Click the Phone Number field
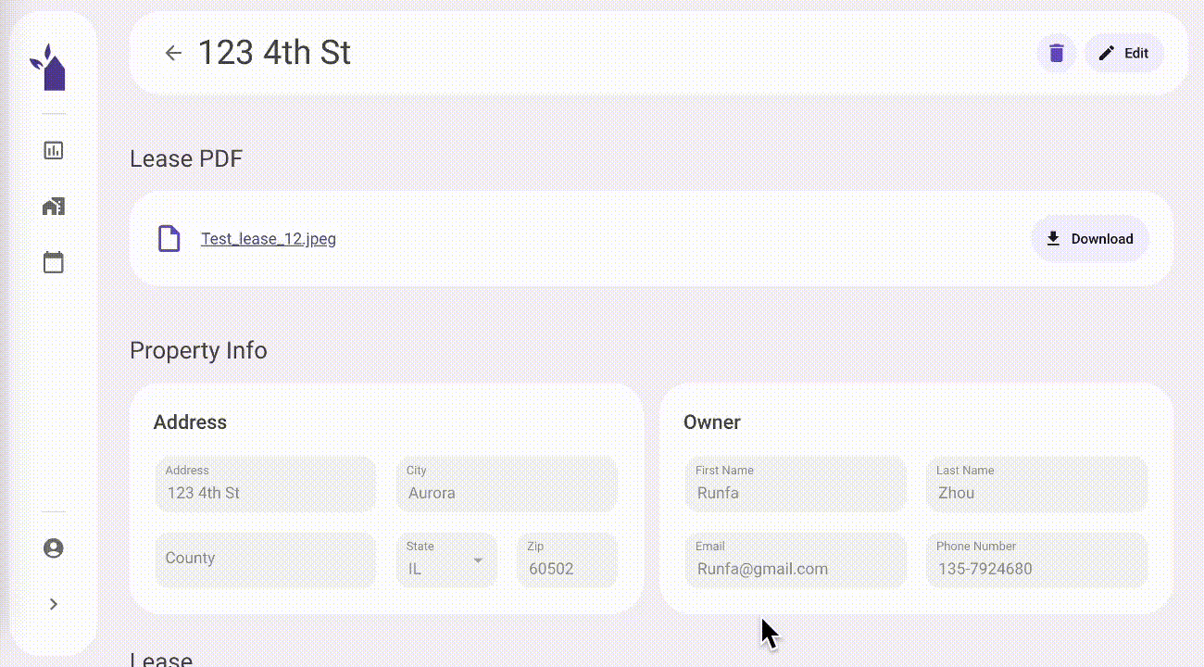This screenshot has width=1204, height=667. (1036, 560)
